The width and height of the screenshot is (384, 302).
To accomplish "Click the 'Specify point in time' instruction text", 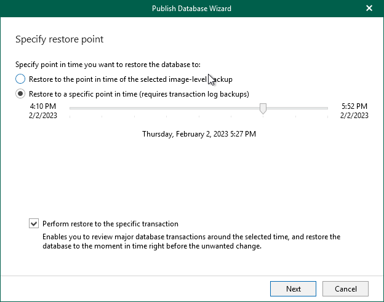I will coord(116,65).
